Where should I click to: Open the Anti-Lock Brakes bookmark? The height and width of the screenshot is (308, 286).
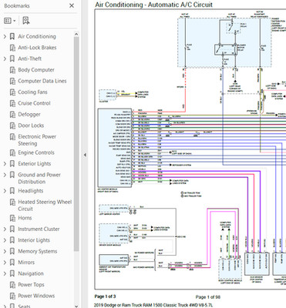click(37, 48)
